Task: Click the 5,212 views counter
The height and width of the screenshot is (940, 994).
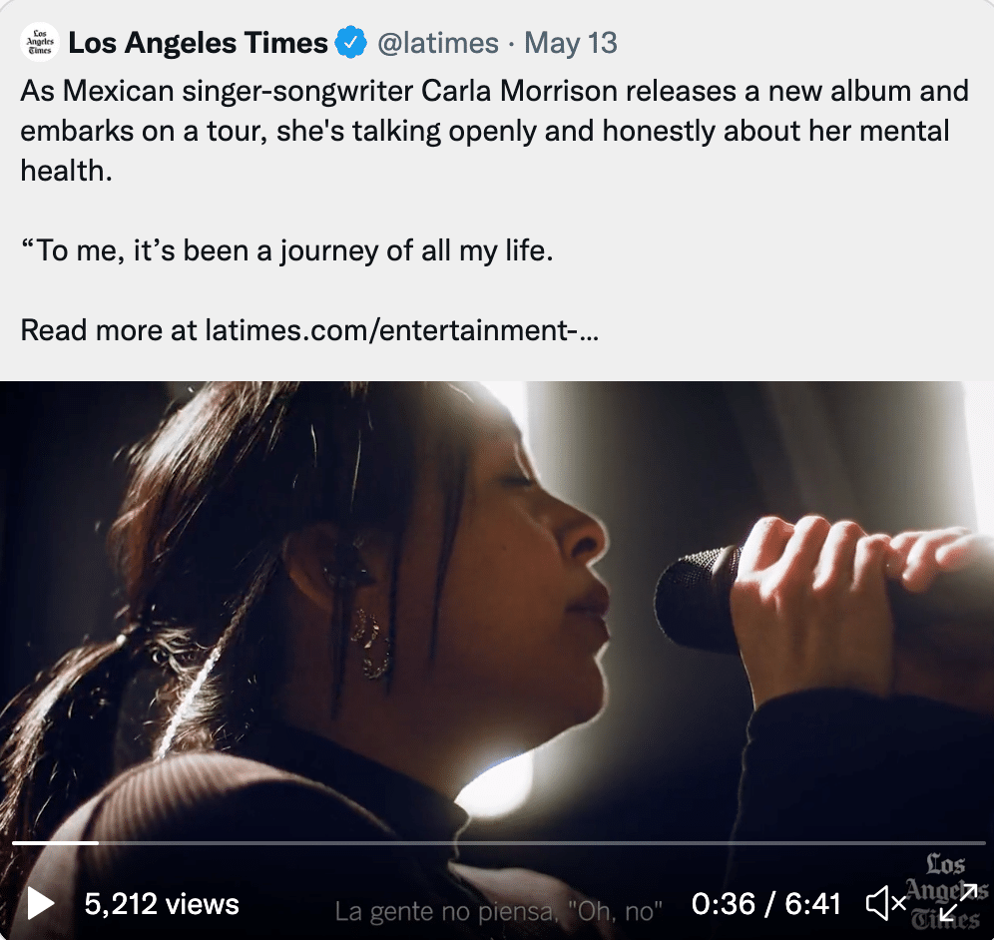Action: pos(162,904)
